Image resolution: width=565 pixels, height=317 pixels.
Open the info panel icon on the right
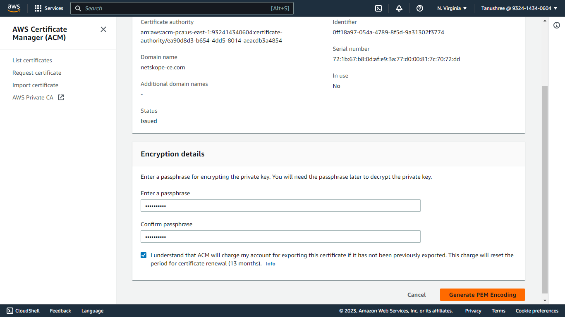pyautogui.click(x=557, y=26)
